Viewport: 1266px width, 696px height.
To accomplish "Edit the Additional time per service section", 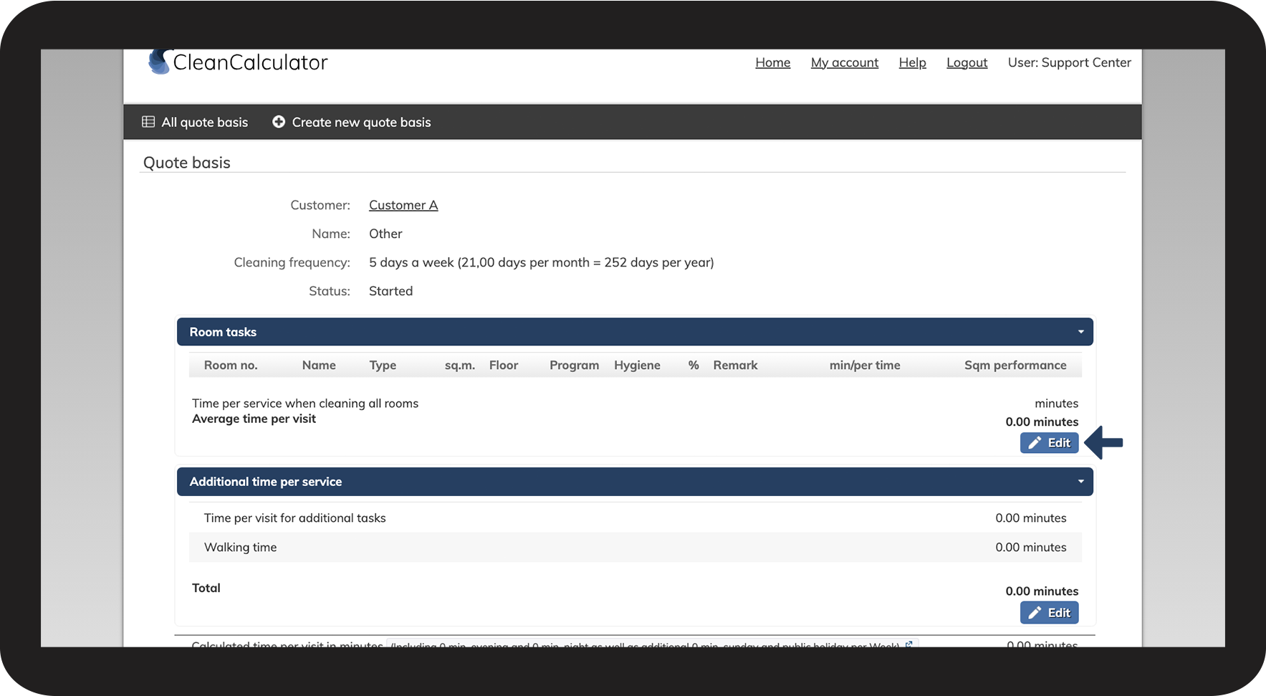I will coord(1049,613).
